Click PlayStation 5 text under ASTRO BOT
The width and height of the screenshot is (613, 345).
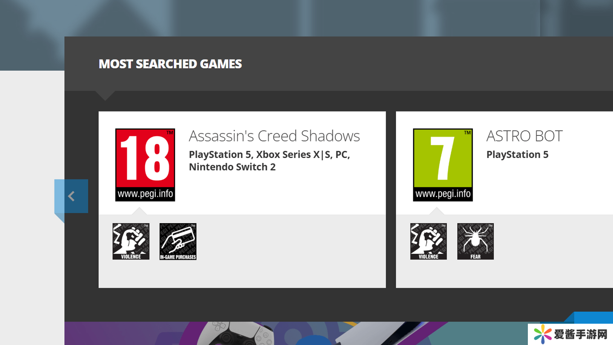pyautogui.click(x=517, y=155)
